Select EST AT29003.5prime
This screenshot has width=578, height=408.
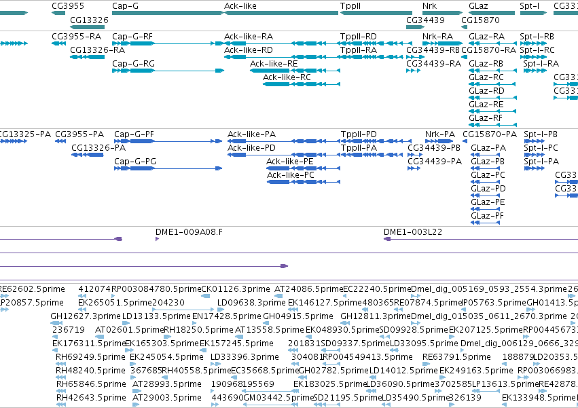coord(136,405)
